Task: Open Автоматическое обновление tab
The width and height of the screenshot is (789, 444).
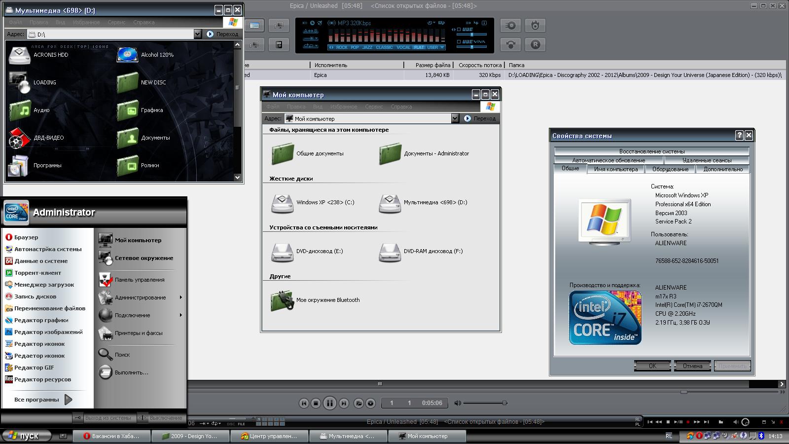Action: (x=609, y=160)
